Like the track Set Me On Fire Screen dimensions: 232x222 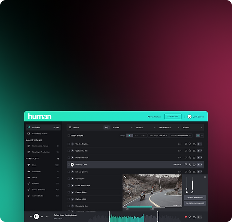(x=186, y=172)
